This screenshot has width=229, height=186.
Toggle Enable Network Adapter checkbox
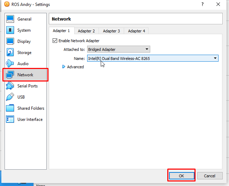tap(55, 41)
